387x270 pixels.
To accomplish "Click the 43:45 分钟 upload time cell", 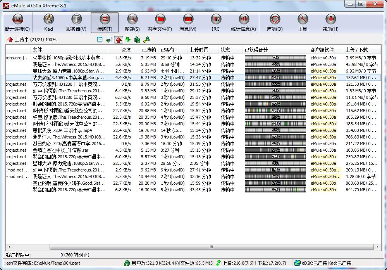I will click(200, 190).
